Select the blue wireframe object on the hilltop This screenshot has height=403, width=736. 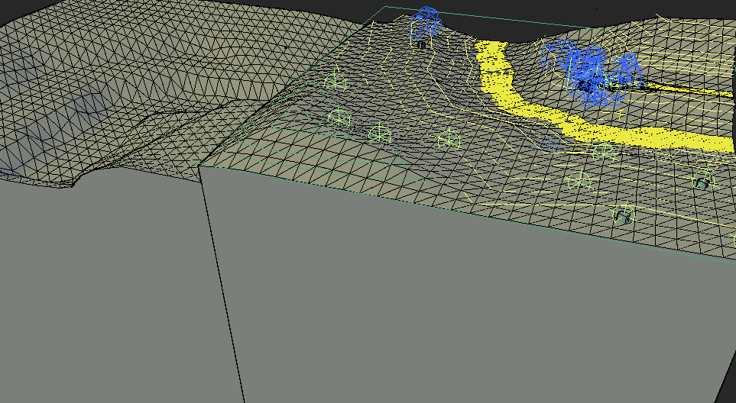click(426, 21)
